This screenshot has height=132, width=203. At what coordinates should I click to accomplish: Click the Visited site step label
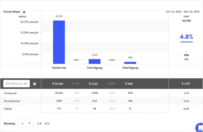pos(59,68)
